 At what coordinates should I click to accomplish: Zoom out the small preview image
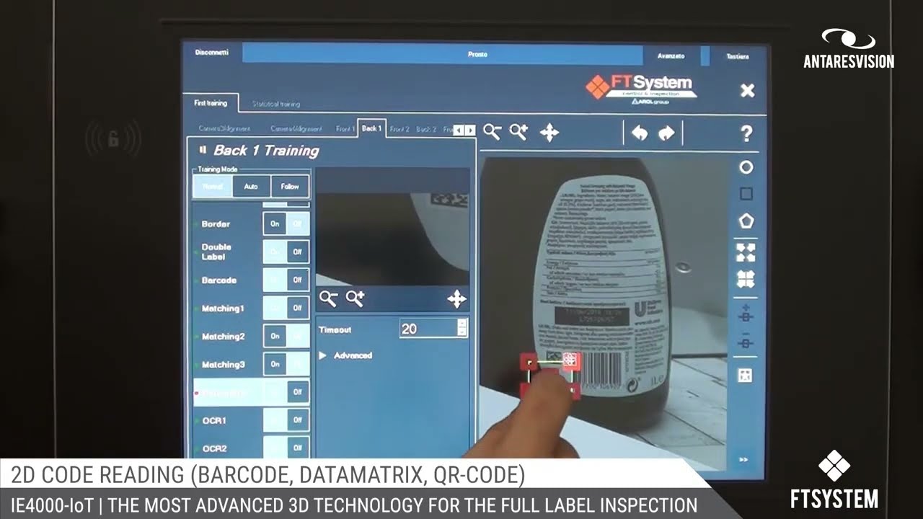point(329,298)
